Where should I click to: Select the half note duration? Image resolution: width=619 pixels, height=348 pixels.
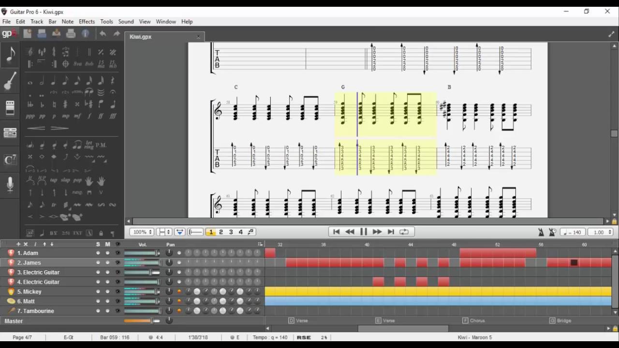(42, 81)
